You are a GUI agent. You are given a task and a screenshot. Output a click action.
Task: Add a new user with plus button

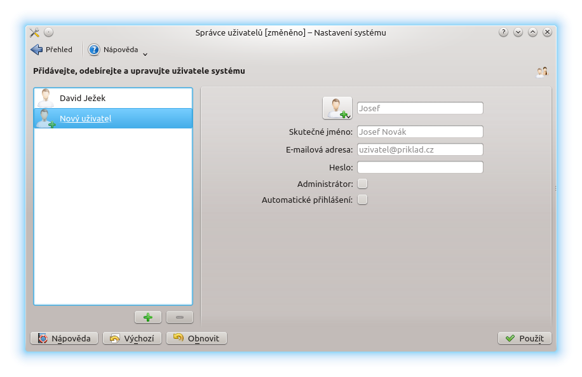click(x=148, y=317)
